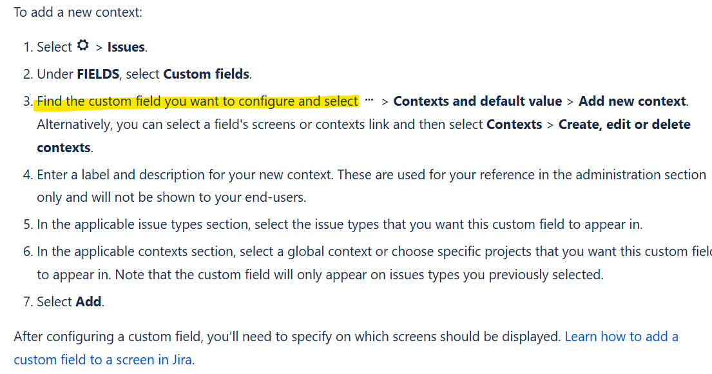This screenshot has height=374, width=712.
Task: Click the three-dot more icon in step 3
Action: coord(369,99)
